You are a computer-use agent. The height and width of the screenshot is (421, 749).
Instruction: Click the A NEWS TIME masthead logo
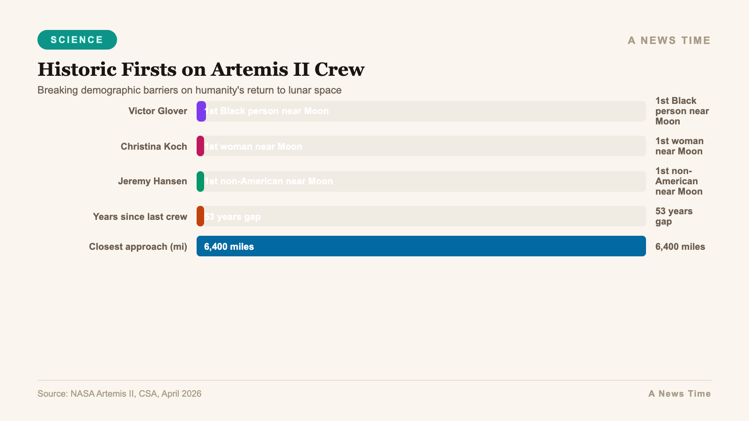pyautogui.click(x=669, y=40)
